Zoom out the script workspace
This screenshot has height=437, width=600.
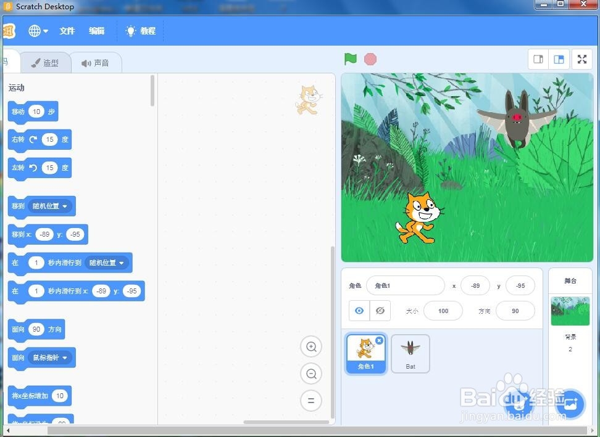(x=311, y=374)
